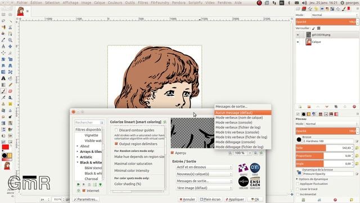Open 1ère image (défaut) dropdown
Image resolution: width=360 pixels, height=203 pixels.
click(204, 188)
